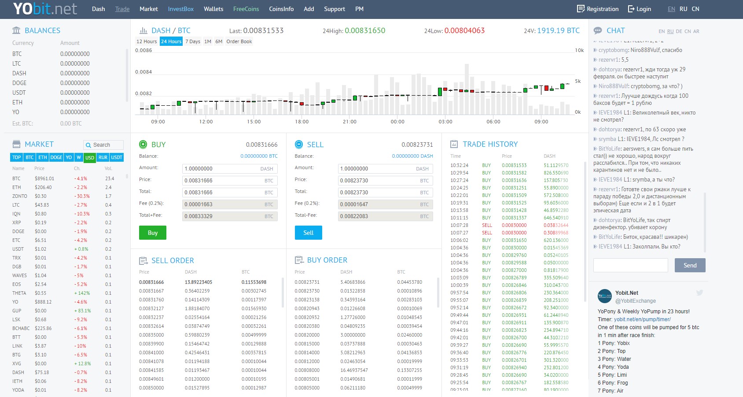The image size is (743, 397).
Task: Select chat language AR
Action: (x=696, y=31)
